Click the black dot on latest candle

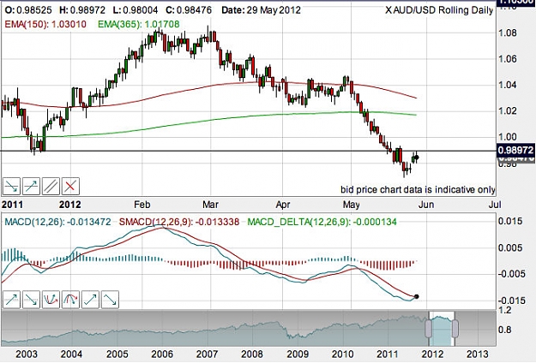click(x=416, y=158)
